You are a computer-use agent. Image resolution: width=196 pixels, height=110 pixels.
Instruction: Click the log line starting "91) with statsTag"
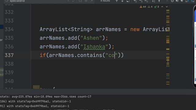click(35, 106)
